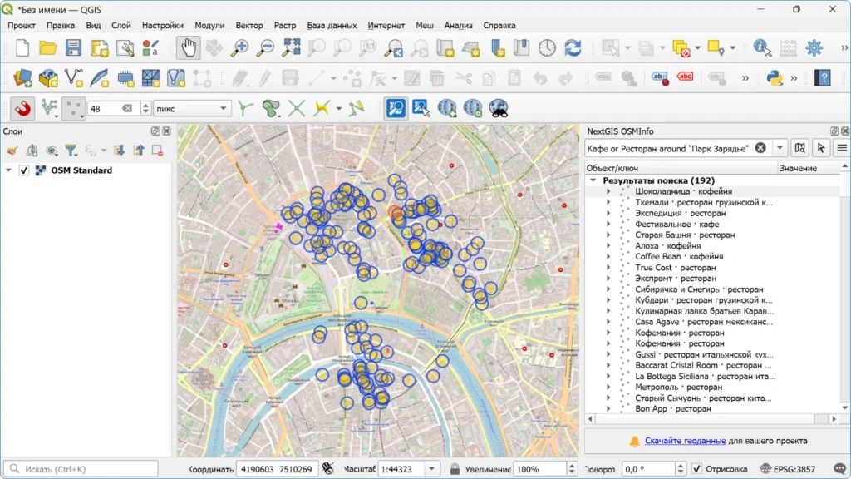This screenshot has height=479, width=851.
Task: Click the remove layer icon in Layers panel
Action: coord(157,151)
